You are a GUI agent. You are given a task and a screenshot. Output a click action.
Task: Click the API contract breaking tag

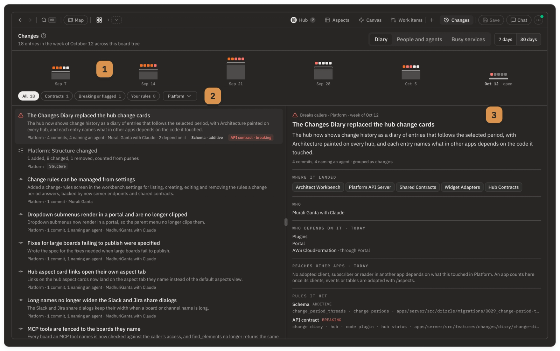point(251,138)
